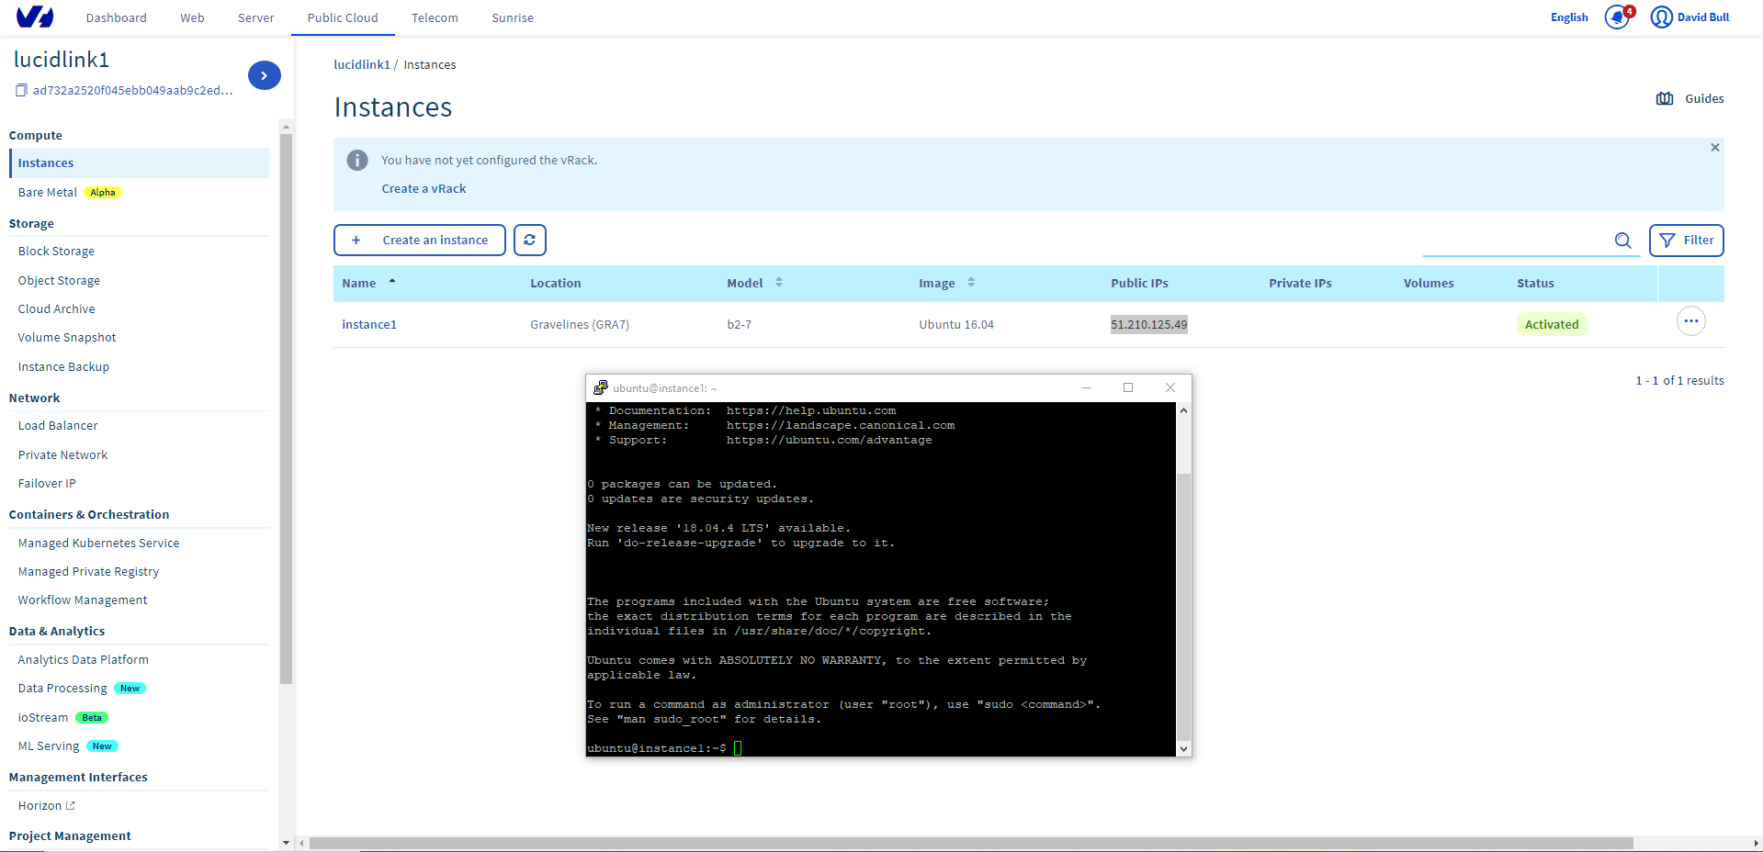This screenshot has width=1763, height=852.
Task: Click the page horizontal scrollbar
Action: tap(971, 843)
